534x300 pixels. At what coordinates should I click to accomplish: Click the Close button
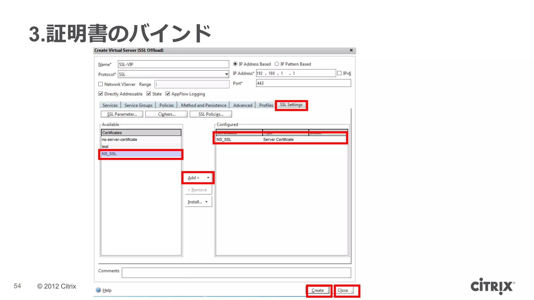(343, 290)
